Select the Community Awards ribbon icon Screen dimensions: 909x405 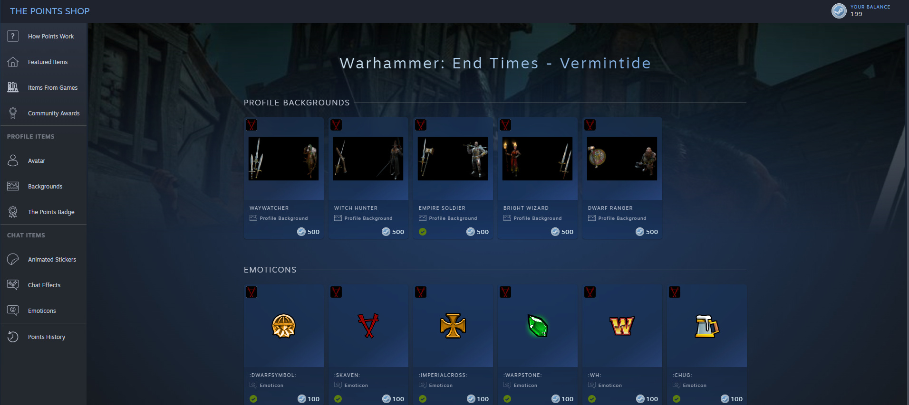[x=13, y=113]
